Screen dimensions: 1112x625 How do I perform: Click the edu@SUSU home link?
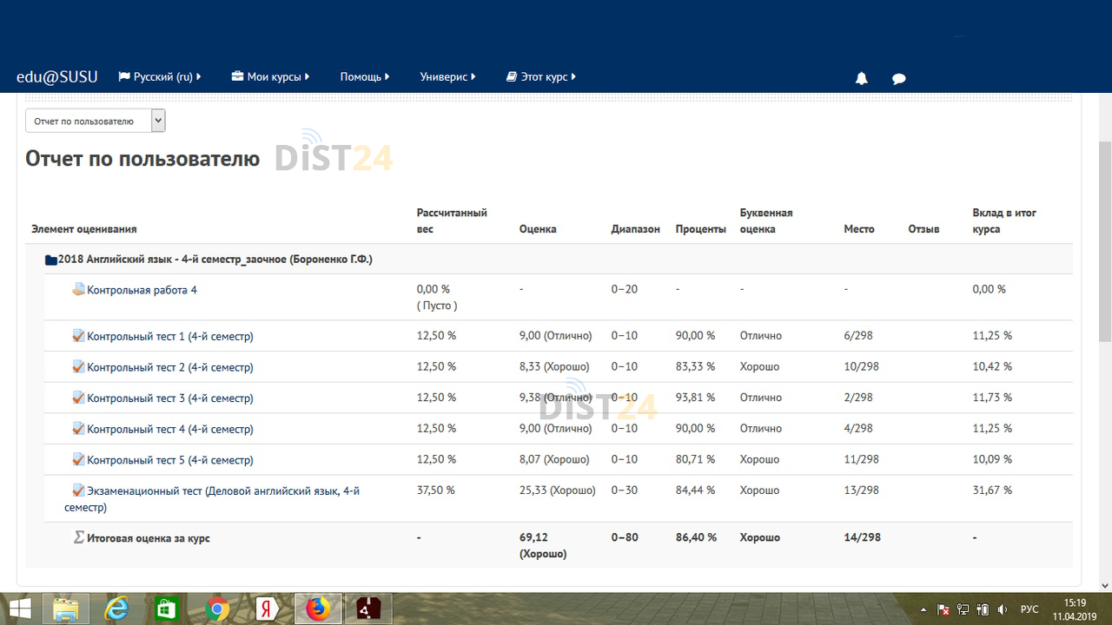coord(56,76)
